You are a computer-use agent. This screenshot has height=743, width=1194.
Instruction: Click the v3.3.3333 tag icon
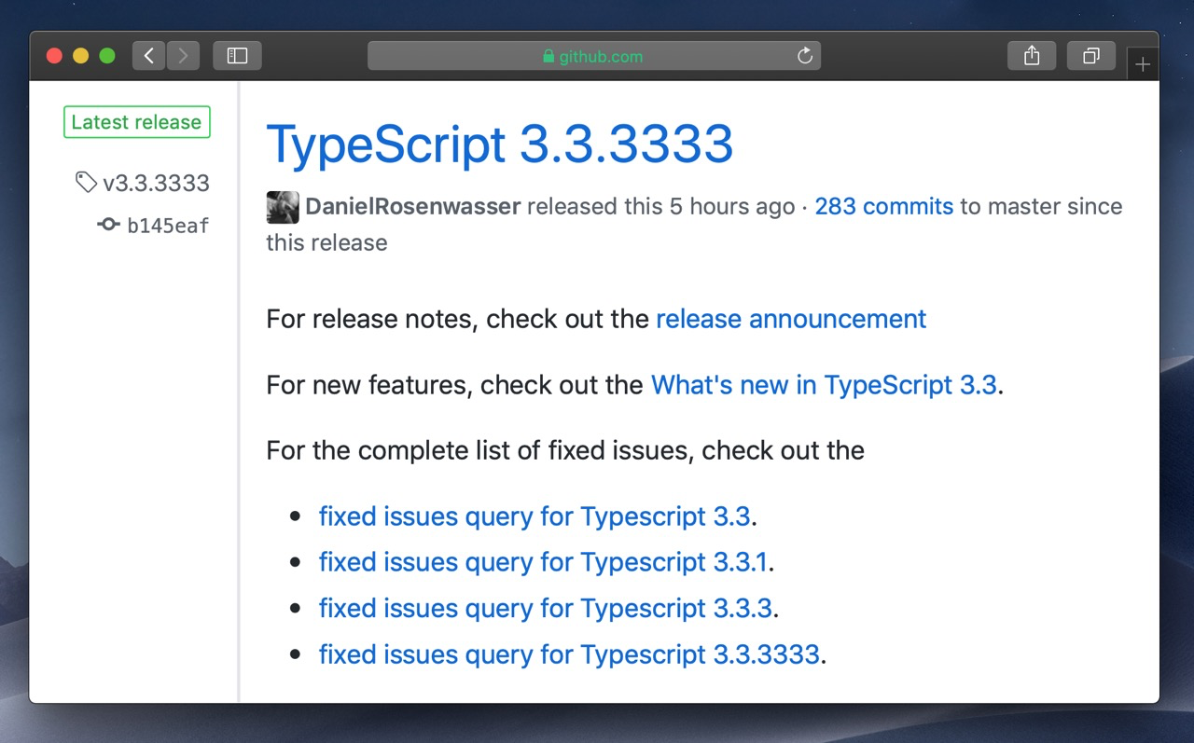86,183
